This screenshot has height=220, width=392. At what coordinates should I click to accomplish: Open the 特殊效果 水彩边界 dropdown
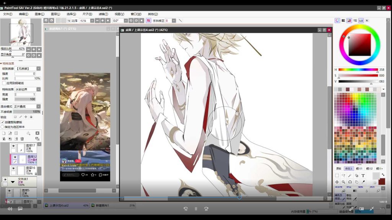pyautogui.click(x=39, y=89)
